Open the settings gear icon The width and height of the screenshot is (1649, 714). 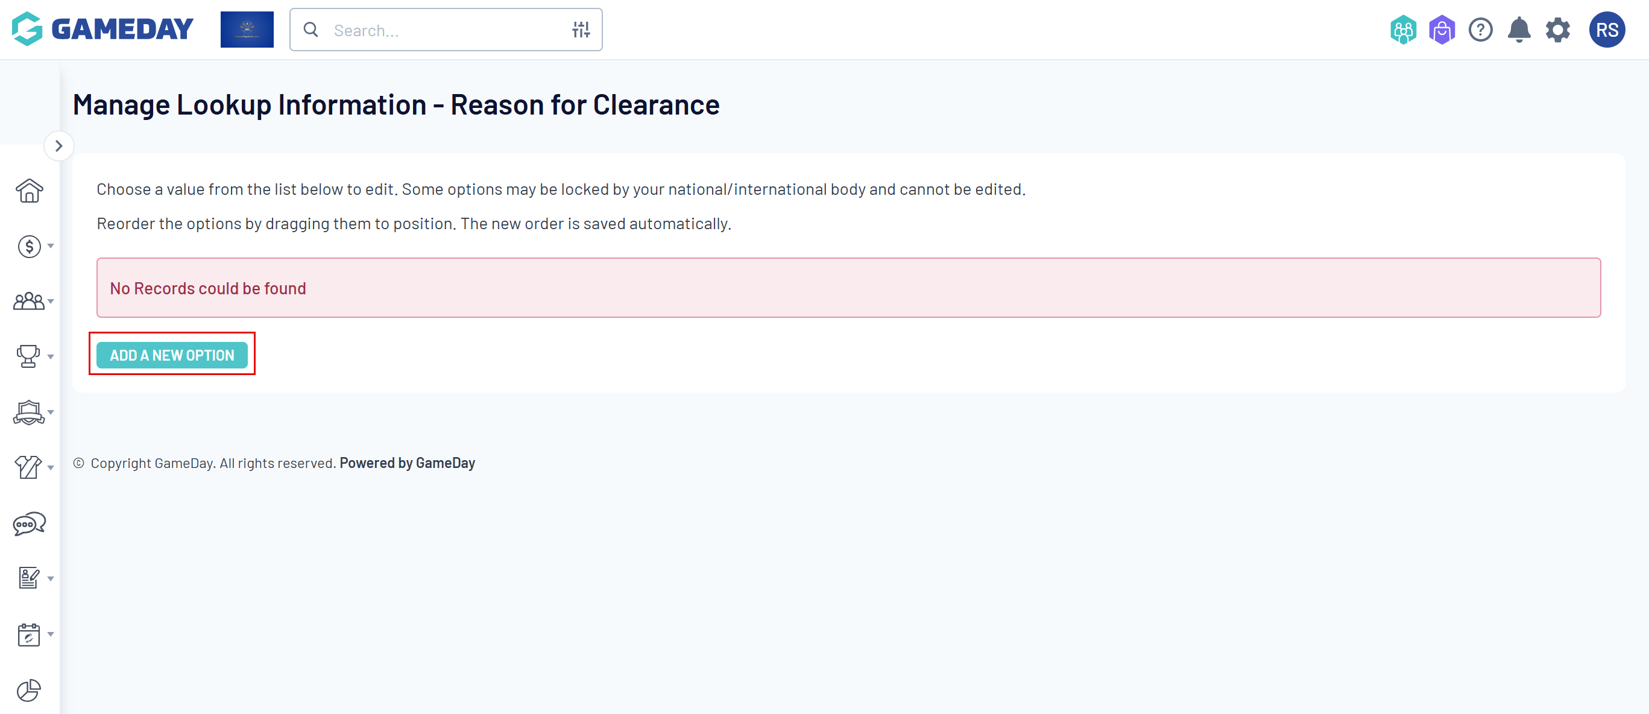[x=1557, y=30]
